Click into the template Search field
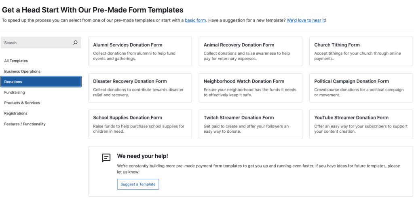 point(36,42)
